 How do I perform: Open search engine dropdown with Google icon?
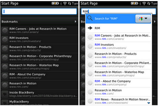(143, 18)
